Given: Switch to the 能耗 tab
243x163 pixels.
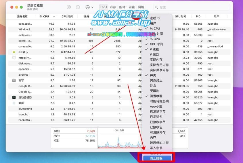Looking at the screenshot, I should pyautogui.click(x=122, y=7).
